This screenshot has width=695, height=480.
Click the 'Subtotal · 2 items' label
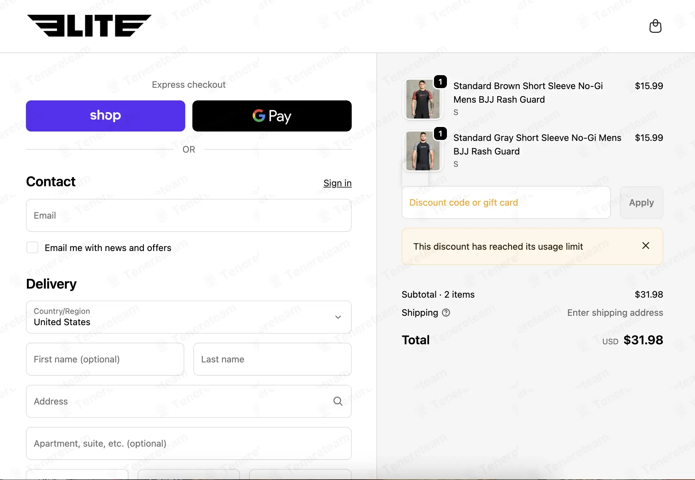click(438, 294)
